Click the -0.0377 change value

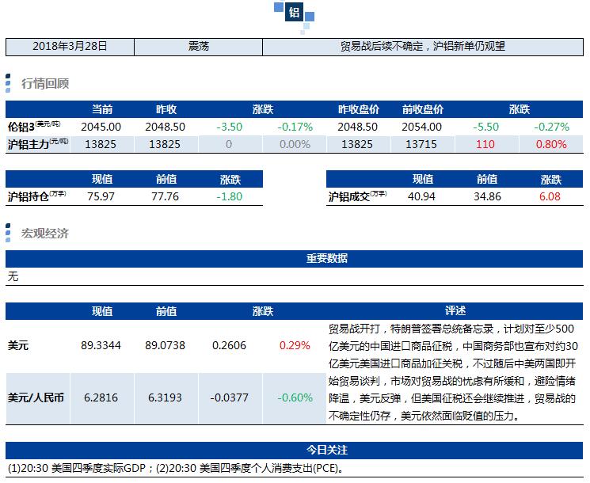(x=229, y=397)
